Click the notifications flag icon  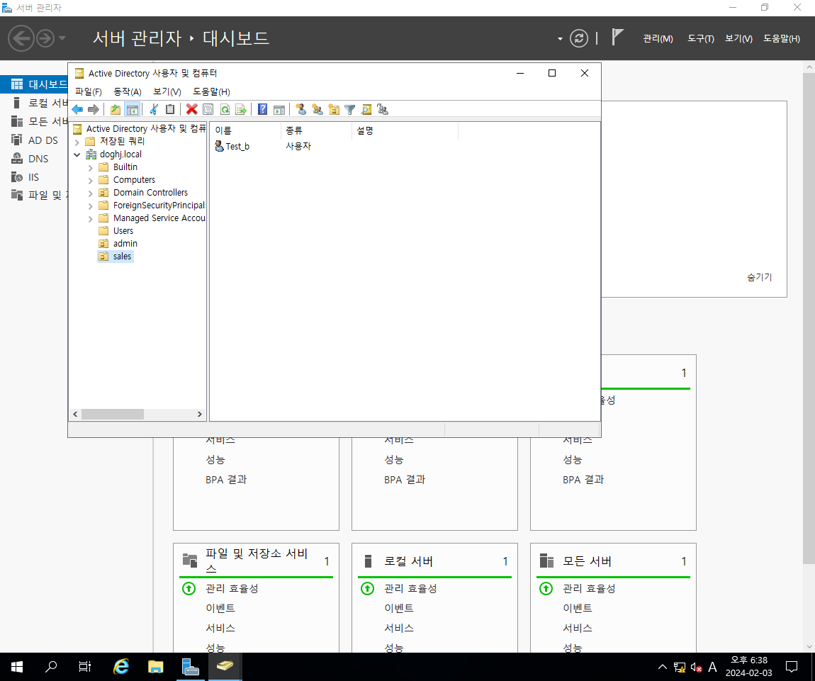click(617, 38)
